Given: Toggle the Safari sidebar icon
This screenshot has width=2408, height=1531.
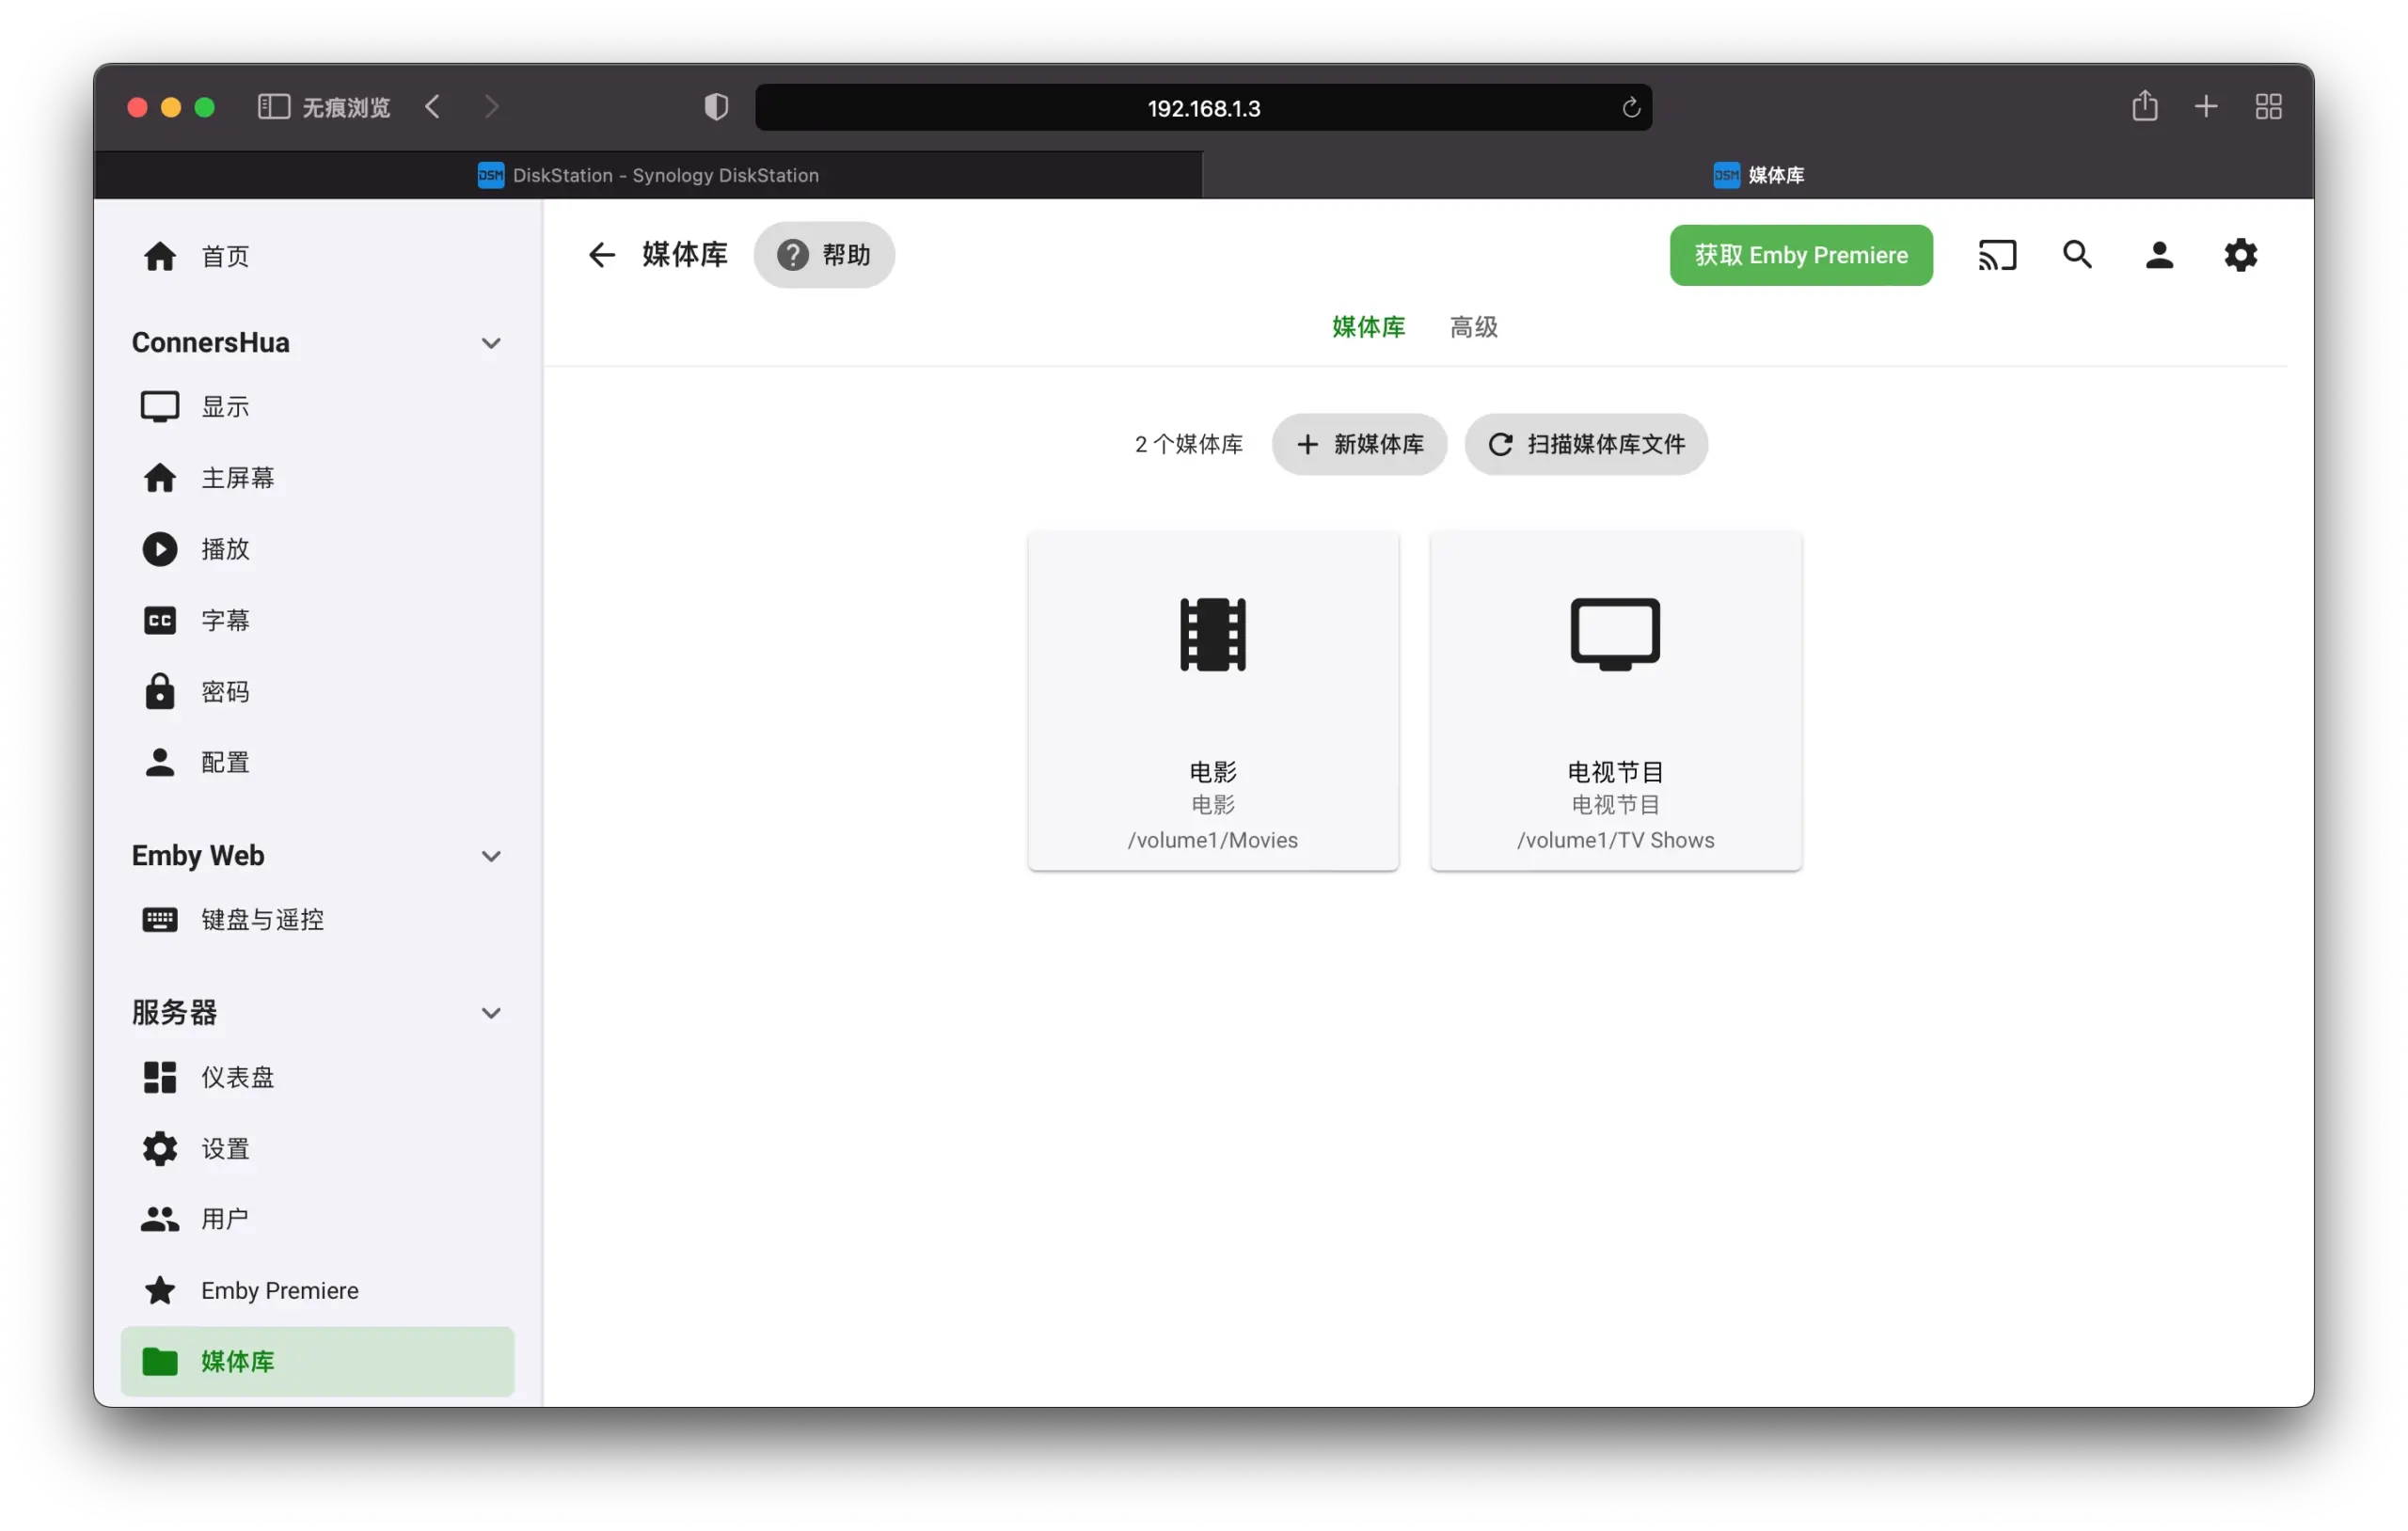Looking at the screenshot, I should 273,107.
